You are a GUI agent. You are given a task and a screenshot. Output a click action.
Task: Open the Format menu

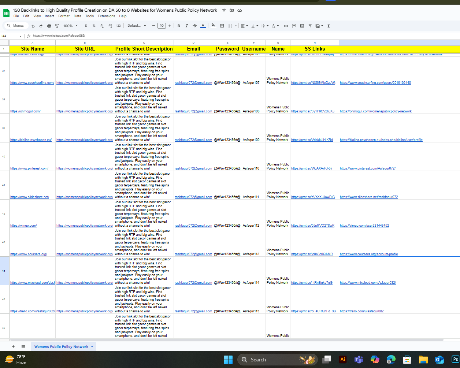click(x=64, y=16)
